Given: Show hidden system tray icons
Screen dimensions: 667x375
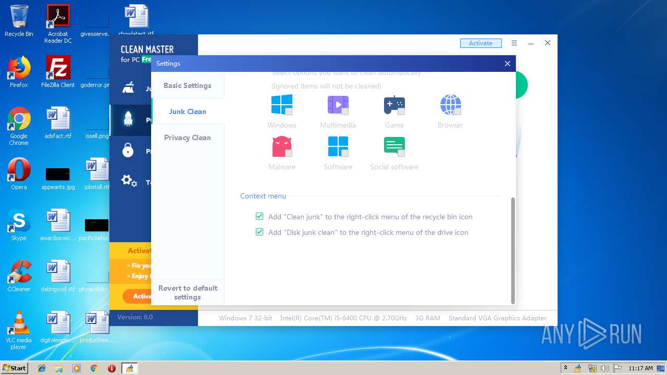Looking at the screenshot, I should point(565,368).
